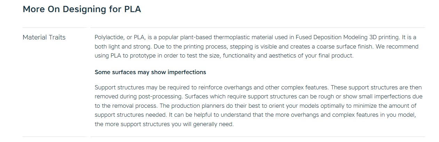Click the "Some surfaces may show imperfections" subheading
The width and height of the screenshot is (439, 142).
[150, 72]
